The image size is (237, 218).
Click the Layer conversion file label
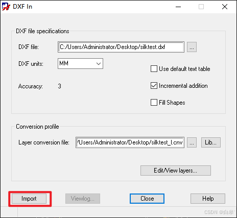pos(44,142)
